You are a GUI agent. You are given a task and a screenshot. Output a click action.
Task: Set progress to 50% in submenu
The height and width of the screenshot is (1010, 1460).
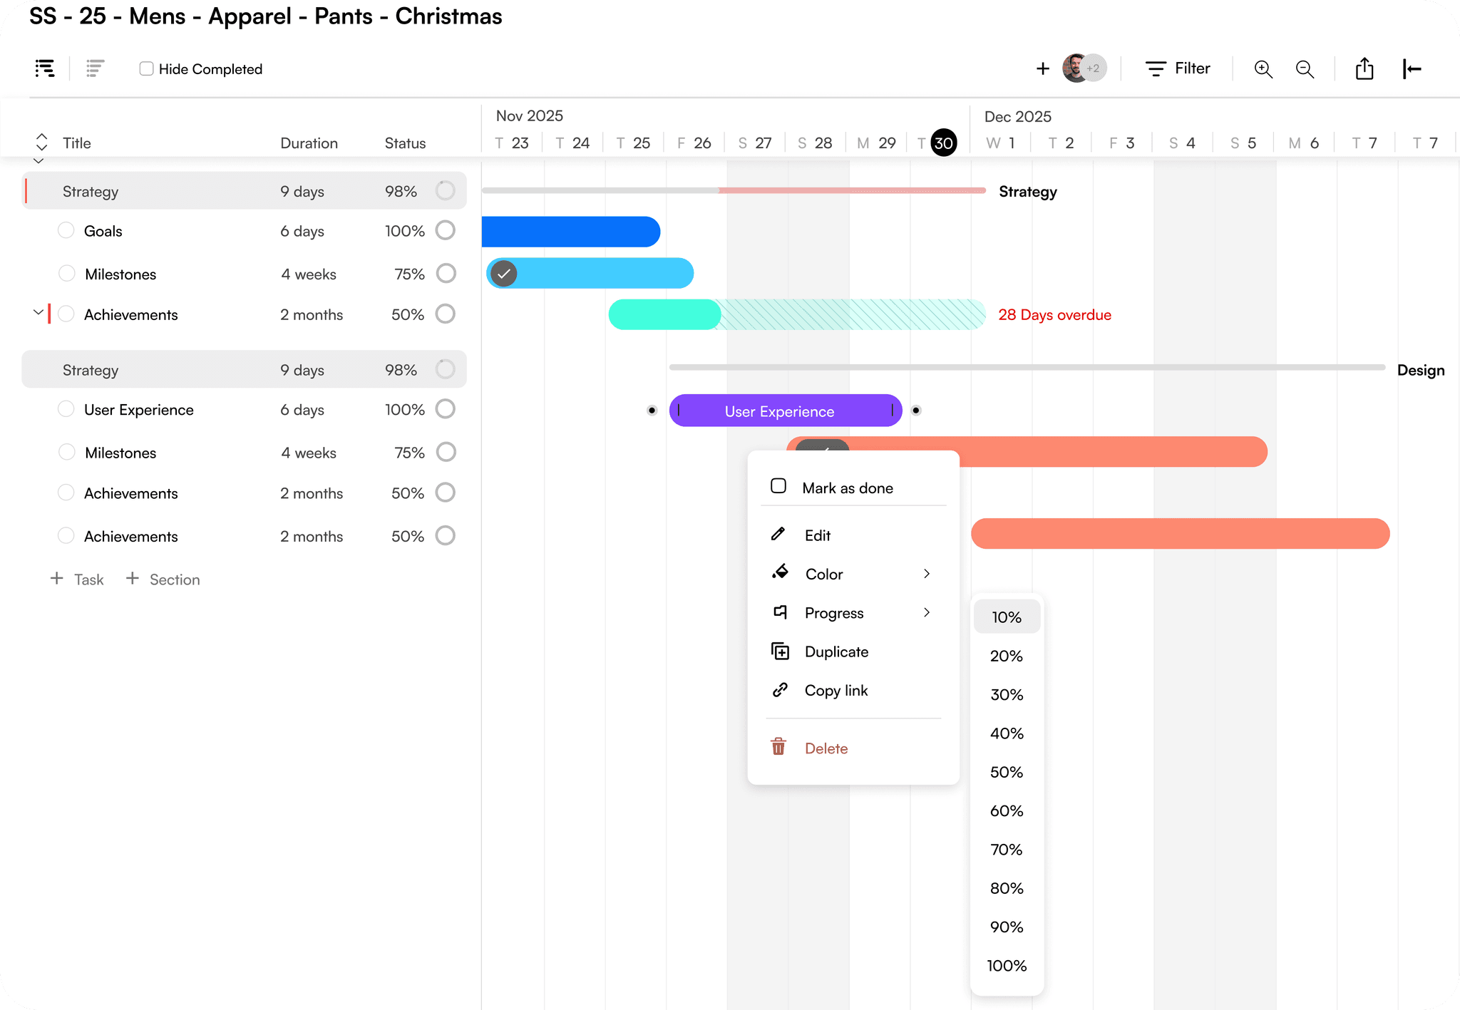click(x=1006, y=772)
